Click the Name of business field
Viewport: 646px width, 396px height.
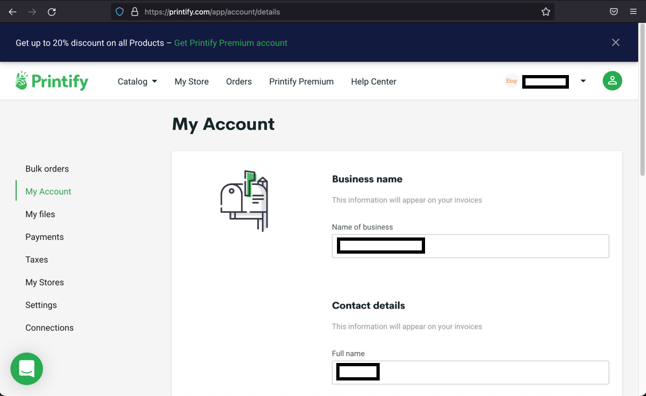click(470, 246)
